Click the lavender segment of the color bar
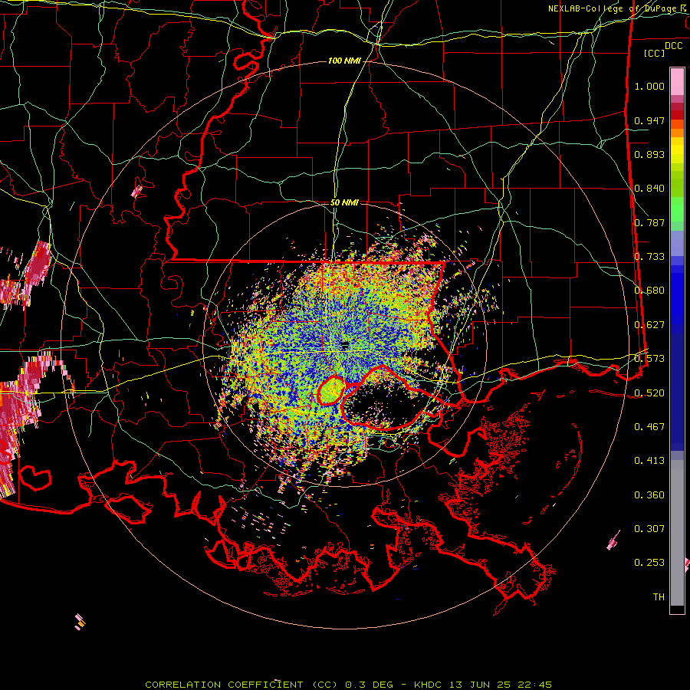690x690 pixels. [677, 243]
